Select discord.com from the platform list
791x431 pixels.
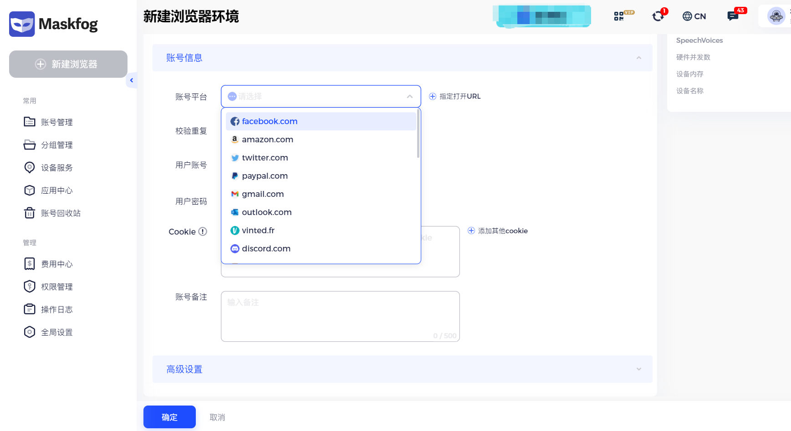321,249
